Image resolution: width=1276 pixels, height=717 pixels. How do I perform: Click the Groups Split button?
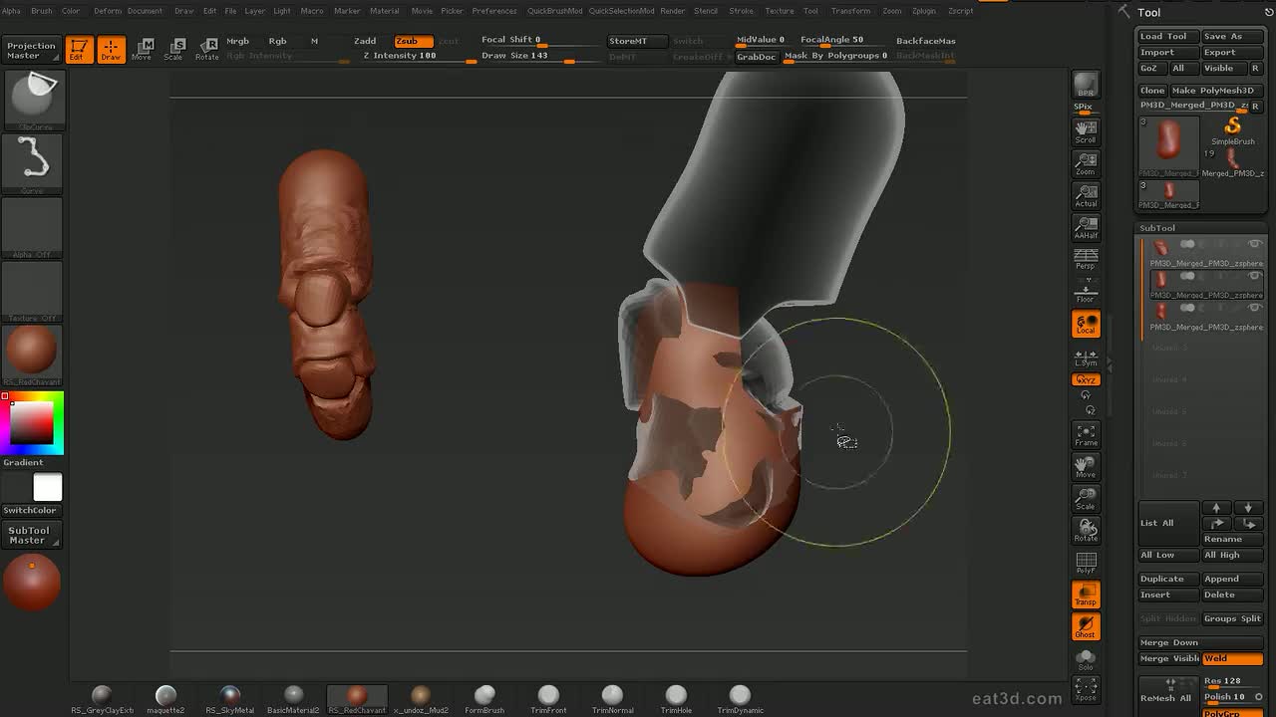click(1232, 618)
